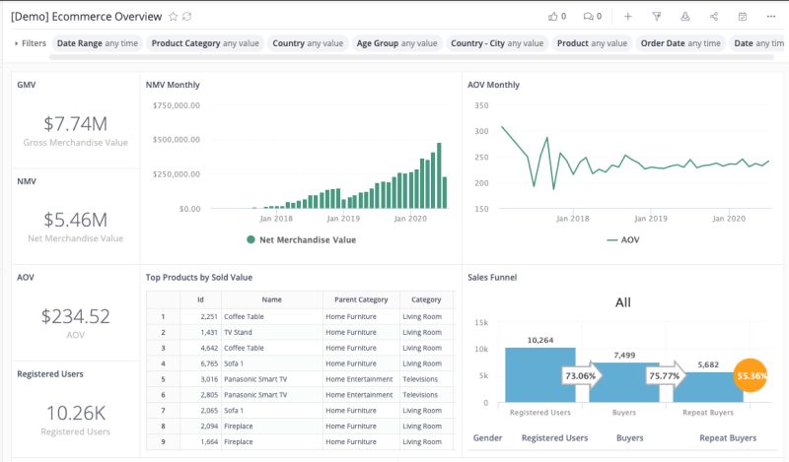Sort table by Name column header

coord(272,299)
